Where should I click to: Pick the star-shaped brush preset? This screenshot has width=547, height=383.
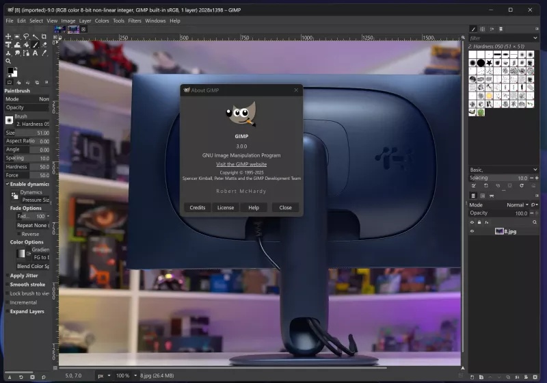point(490,63)
